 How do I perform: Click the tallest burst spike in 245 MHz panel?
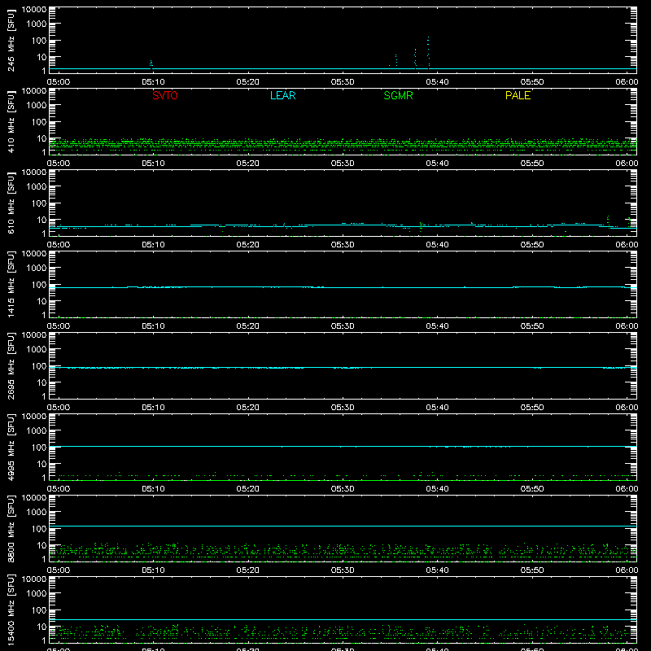point(428,52)
